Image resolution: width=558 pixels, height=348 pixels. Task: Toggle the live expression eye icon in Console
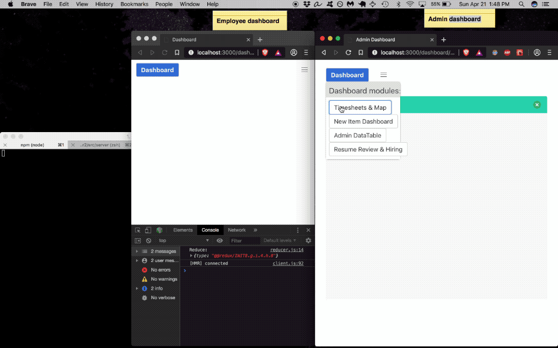[219, 240]
